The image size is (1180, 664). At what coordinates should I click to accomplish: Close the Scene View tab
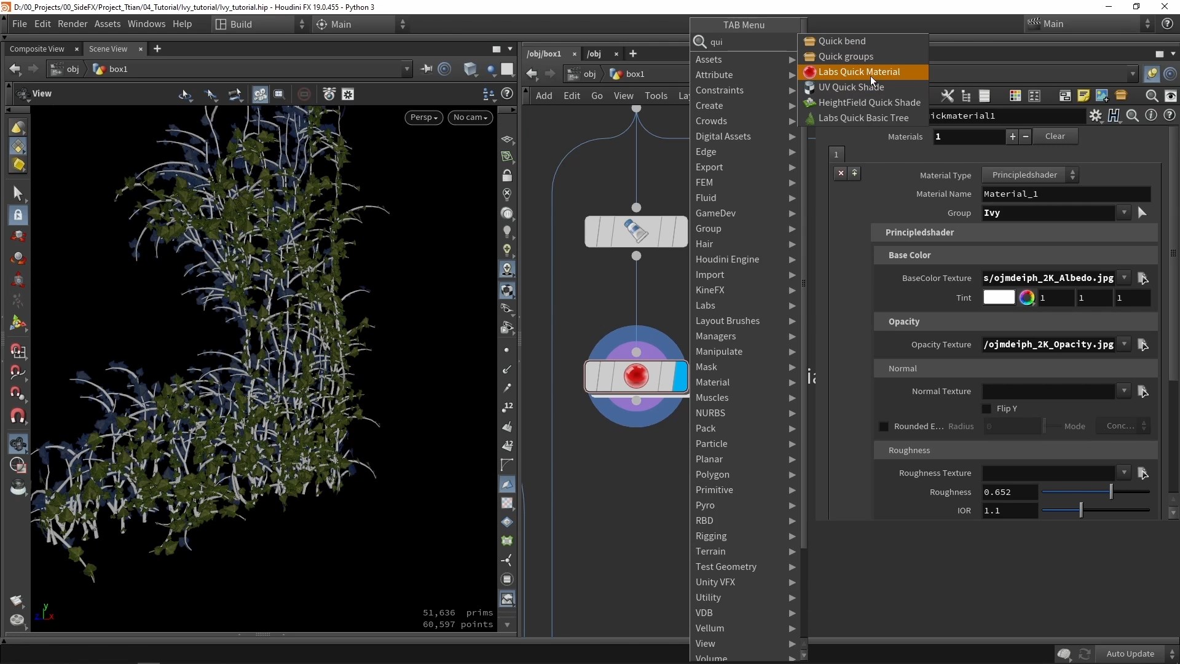tap(140, 49)
